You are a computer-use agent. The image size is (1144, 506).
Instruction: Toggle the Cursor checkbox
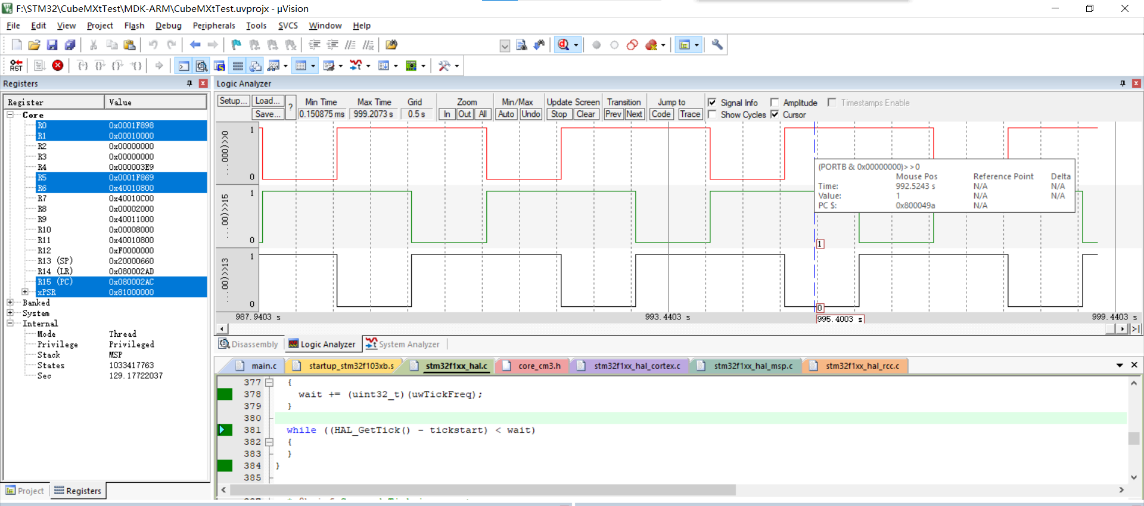(775, 114)
